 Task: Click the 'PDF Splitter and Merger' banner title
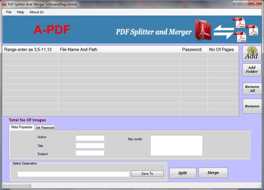point(154,32)
